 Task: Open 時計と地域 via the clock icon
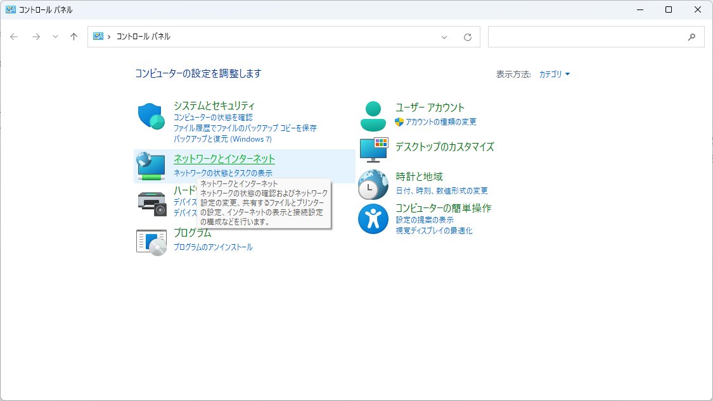(373, 183)
